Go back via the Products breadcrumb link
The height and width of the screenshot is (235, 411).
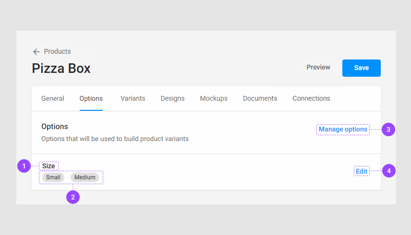57,51
